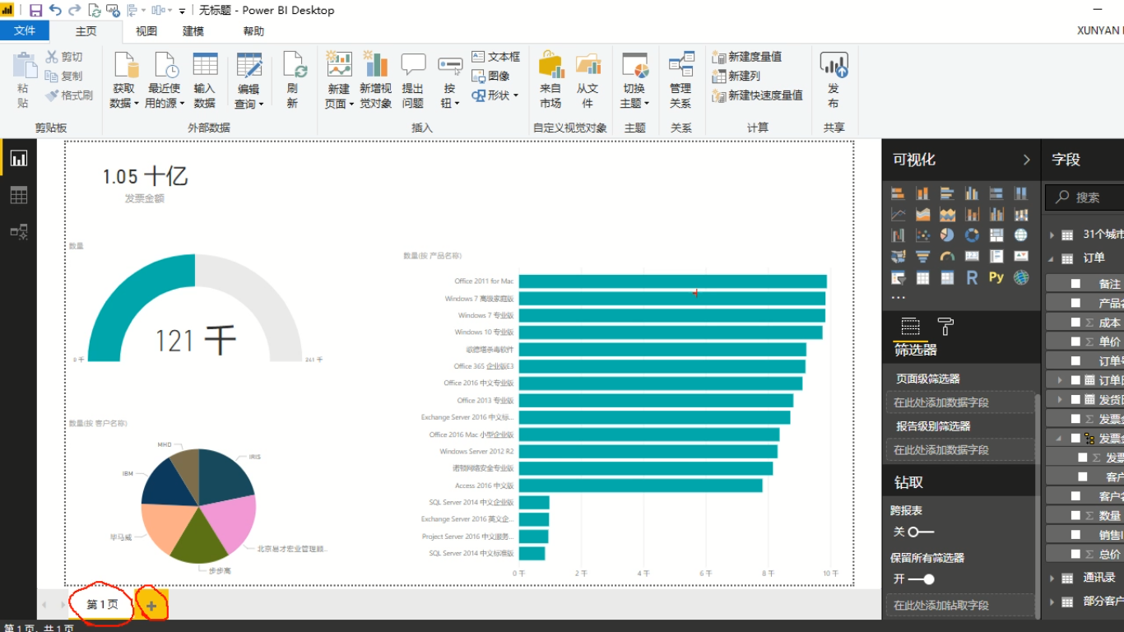The image size is (1124, 632).
Task: Click 新建度量值 in the ribbon
Action: pos(747,57)
